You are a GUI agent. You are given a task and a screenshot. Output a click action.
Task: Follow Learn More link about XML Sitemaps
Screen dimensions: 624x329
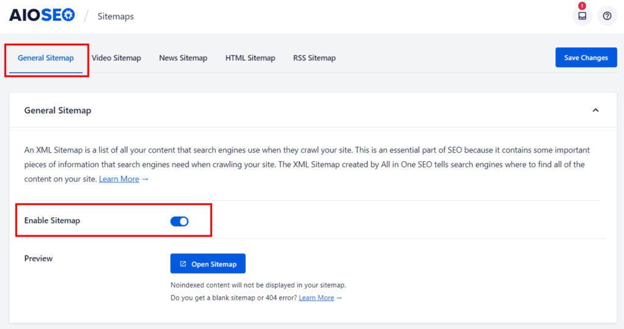[x=119, y=179]
